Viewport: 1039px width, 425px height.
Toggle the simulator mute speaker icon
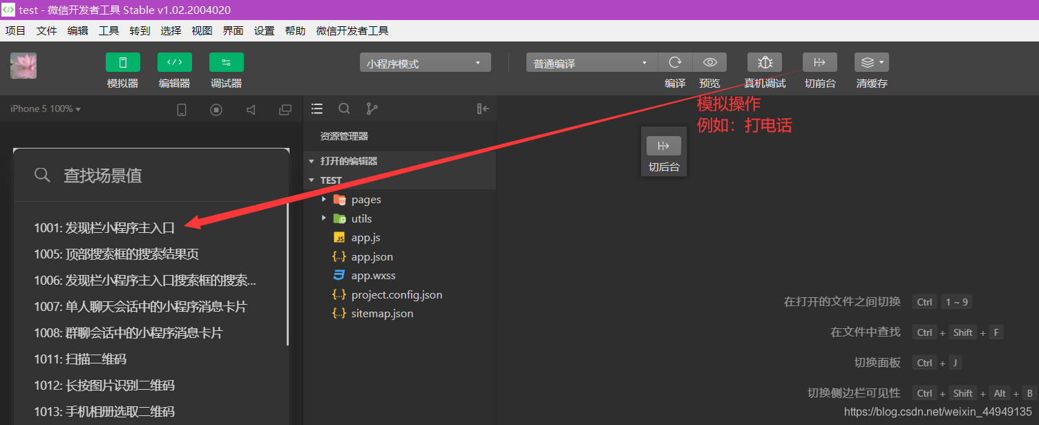click(x=251, y=109)
